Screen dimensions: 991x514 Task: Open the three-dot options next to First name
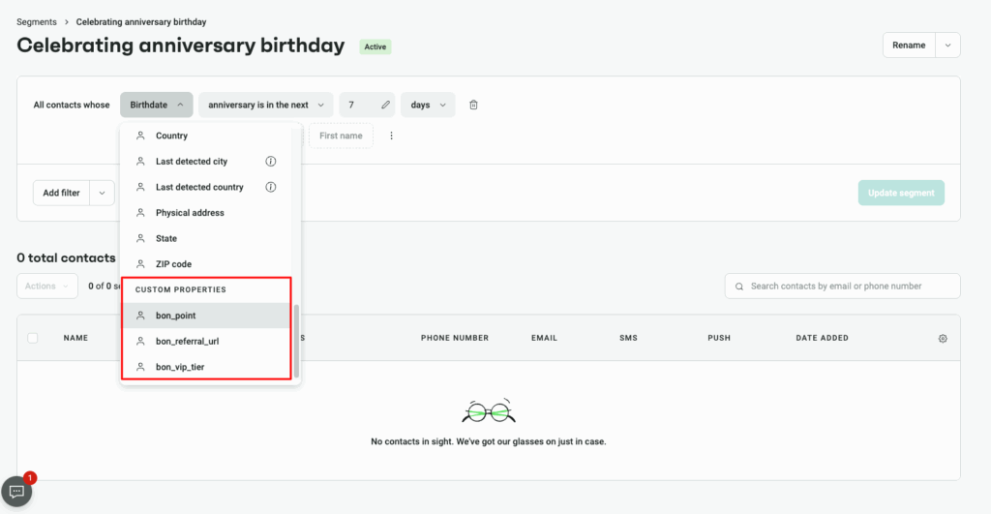[391, 136]
